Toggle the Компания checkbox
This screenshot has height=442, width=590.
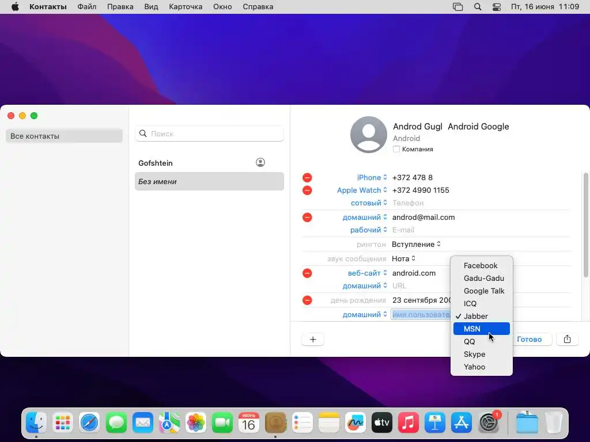[396, 149]
